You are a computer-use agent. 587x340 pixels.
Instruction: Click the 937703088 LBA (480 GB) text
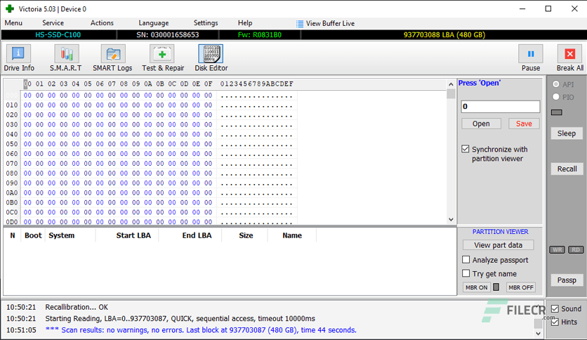pyautogui.click(x=444, y=35)
